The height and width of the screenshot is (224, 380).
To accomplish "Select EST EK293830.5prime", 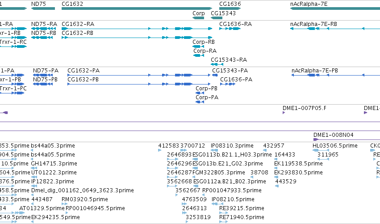I will coord(299,173).
